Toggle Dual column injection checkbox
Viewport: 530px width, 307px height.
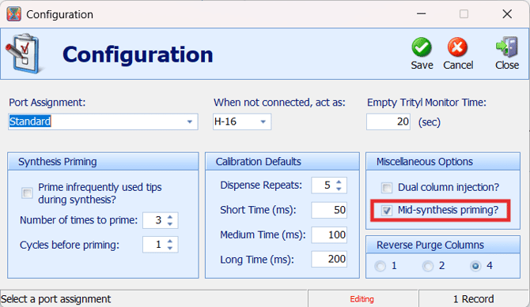pyautogui.click(x=387, y=188)
